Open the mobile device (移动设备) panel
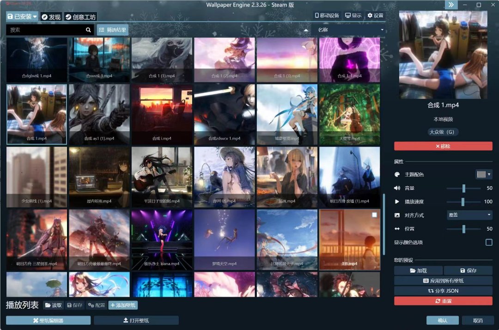The width and height of the screenshot is (499, 330). pyautogui.click(x=327, y=16)
